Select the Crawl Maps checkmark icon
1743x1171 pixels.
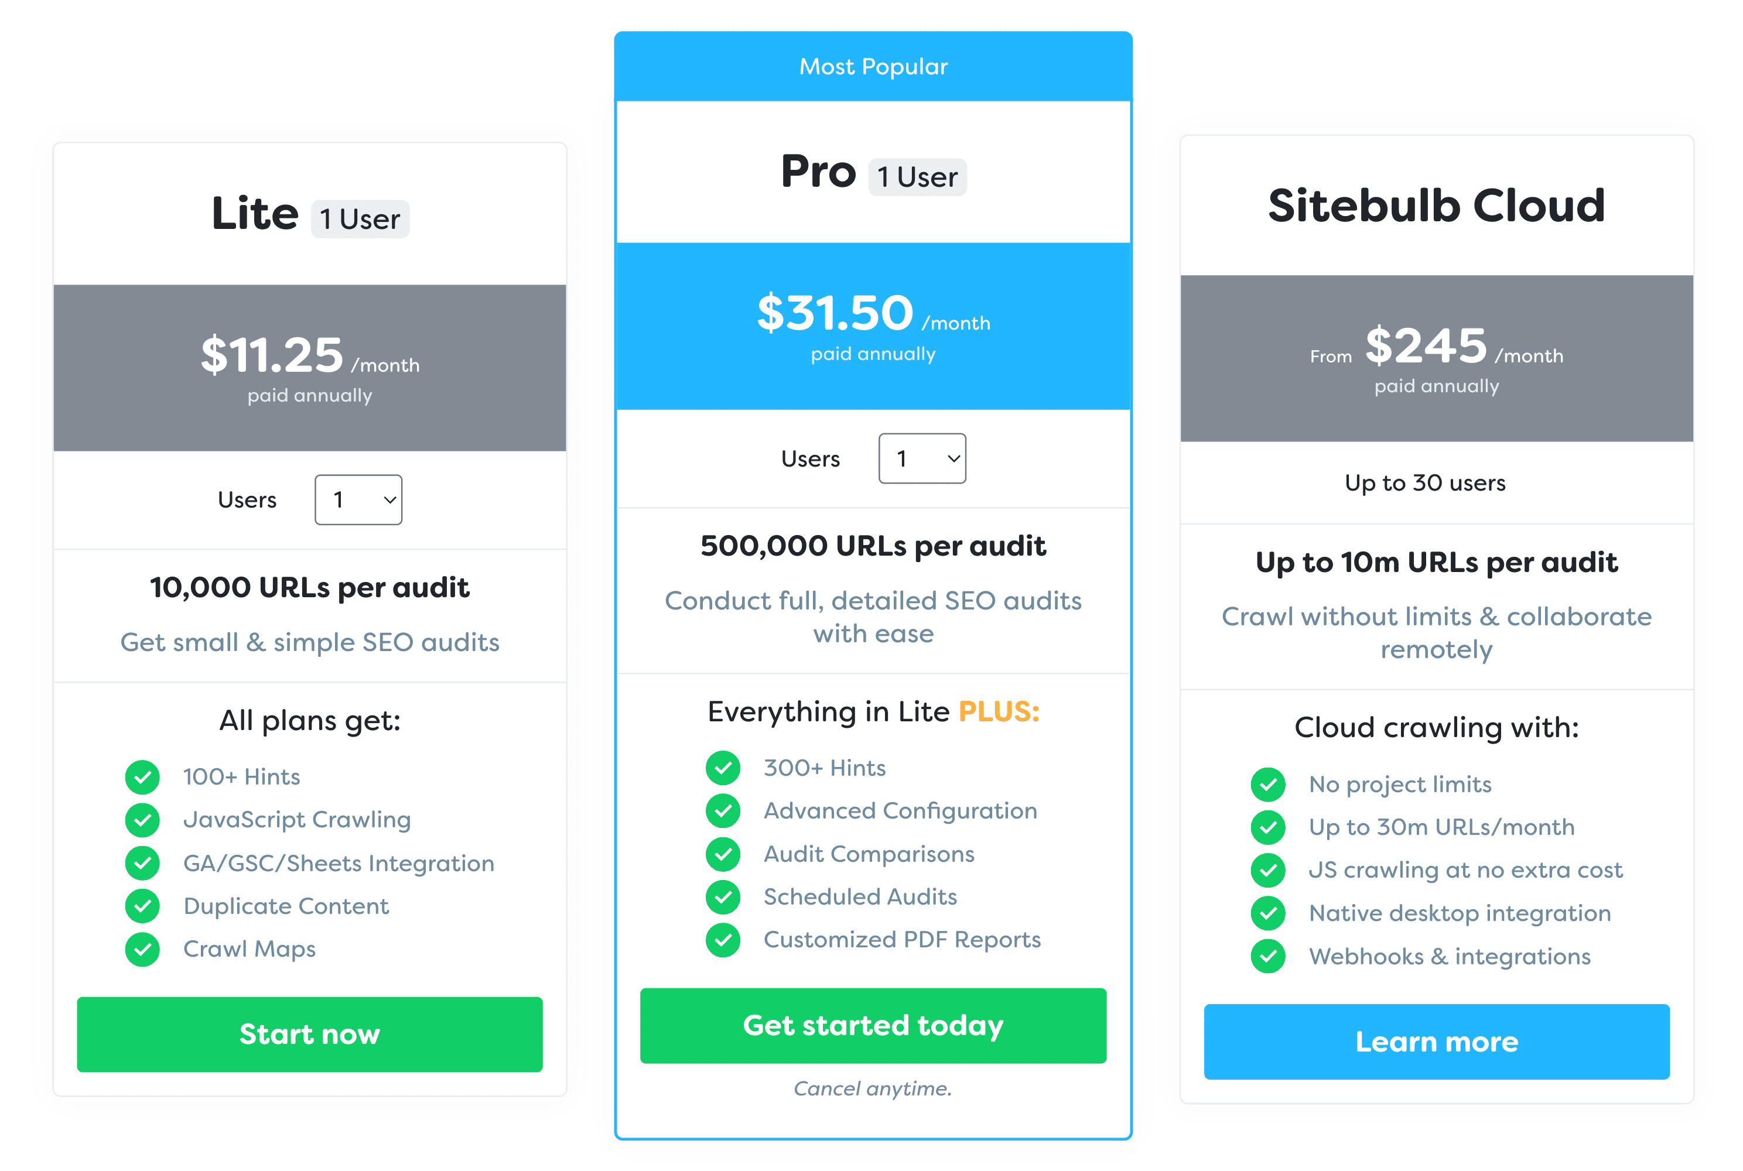pos(142,949)
